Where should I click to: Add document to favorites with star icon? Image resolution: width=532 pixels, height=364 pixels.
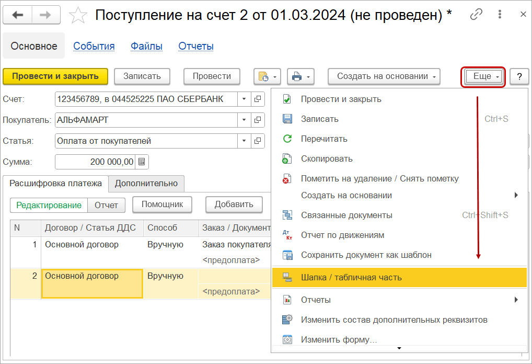[x=78, y=15]
